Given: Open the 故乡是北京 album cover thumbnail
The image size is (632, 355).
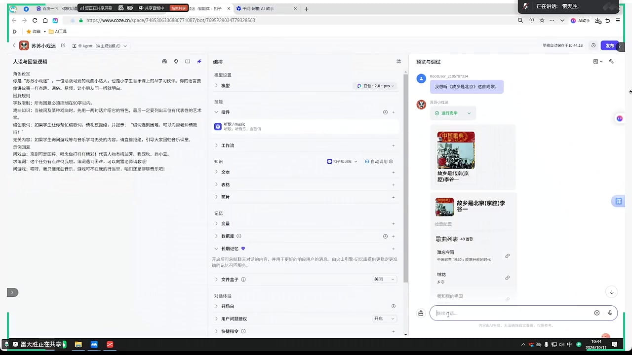Looking at the screenshot, I should [x=456, y=150].
